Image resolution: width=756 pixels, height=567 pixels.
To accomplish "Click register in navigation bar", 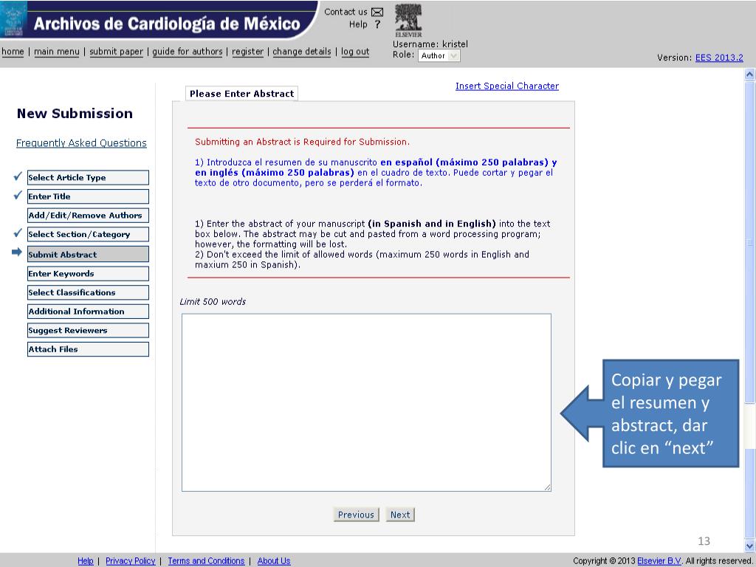I will 248,52.
